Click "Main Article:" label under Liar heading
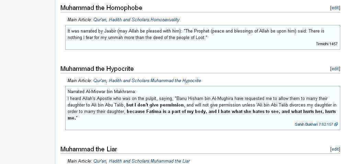This screenshot has width=343, height=164. click(x=80, y=161)
